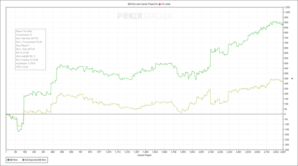Click the 'My C / Day: $477.45' line
The height and width of the screenshot is (166, 298).
pyautogui.click(x=26, y=49)
